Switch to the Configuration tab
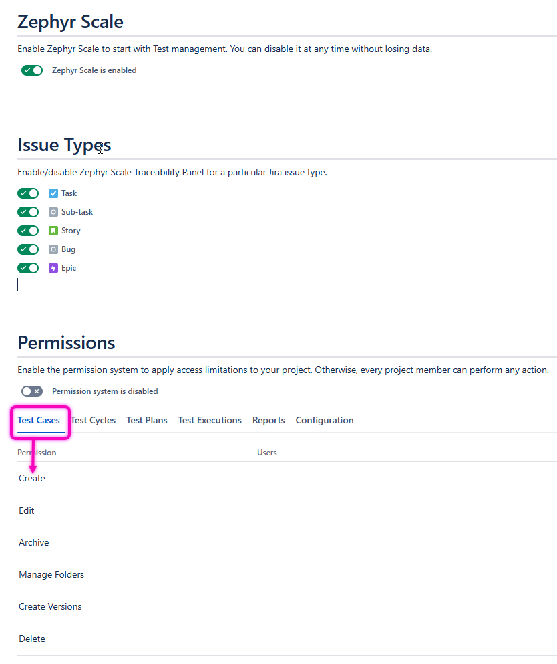The width and height of the screenshot is (557, 664). point(325,420)
